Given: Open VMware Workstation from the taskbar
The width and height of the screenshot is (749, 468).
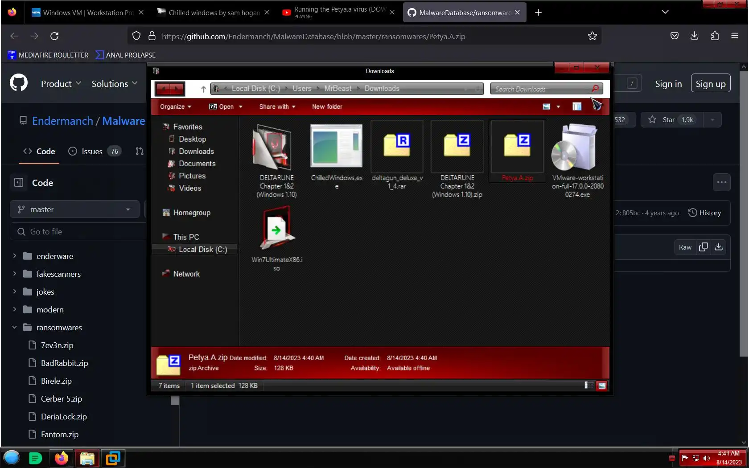Looking at the screenshot, I should tap(113, 458).
